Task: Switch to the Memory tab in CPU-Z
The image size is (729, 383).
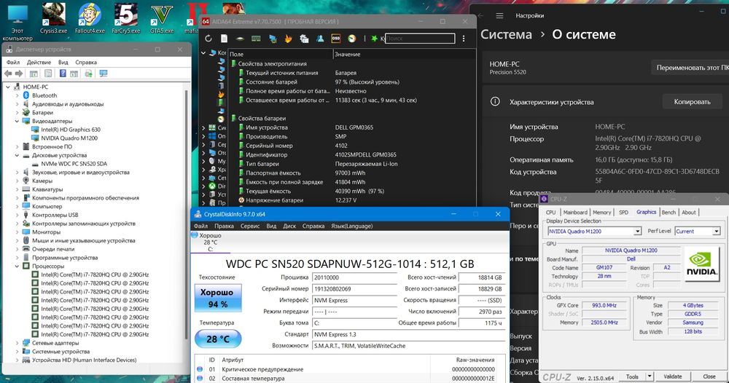Action: 601,212
